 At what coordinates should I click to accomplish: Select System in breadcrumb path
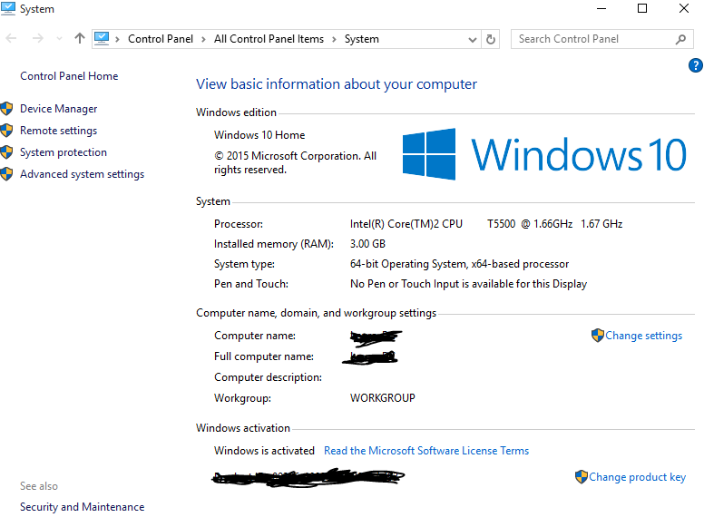(361, 39)
